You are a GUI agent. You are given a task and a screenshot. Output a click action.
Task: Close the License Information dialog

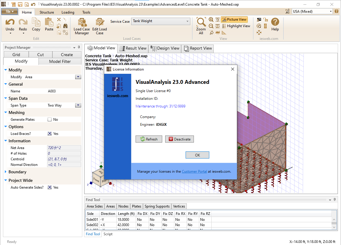[x=232, y=69]
